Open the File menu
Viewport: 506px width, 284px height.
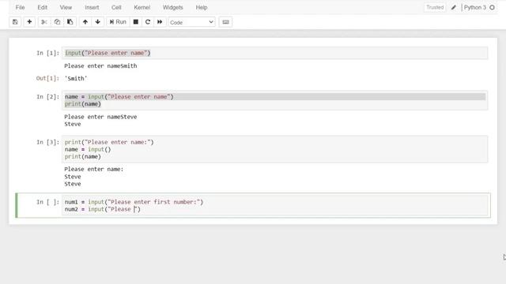(20, 7)
